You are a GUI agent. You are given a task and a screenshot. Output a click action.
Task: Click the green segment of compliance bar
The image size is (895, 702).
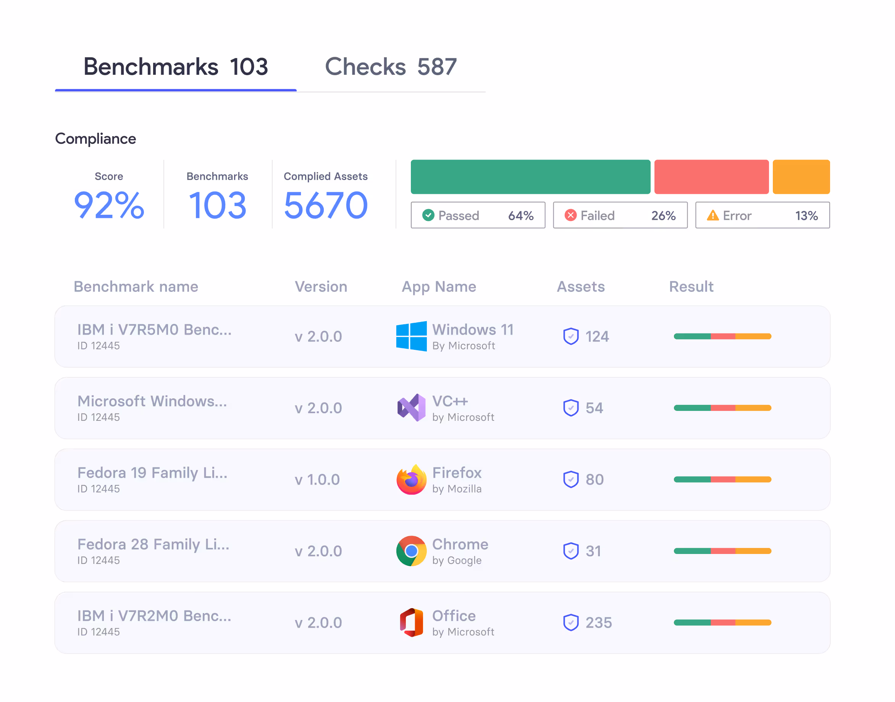coord(531,177)
